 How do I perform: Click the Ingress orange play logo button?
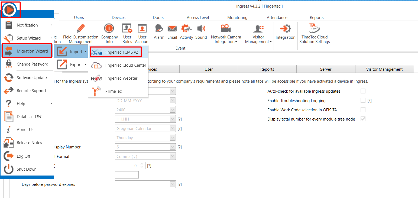pyautogui.click(x=10, y=10)
